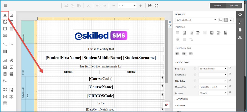Select the Gauge control tool
The height and width of the screenshot is (112, 247).
pyautogui.click(x=11, y=60)
